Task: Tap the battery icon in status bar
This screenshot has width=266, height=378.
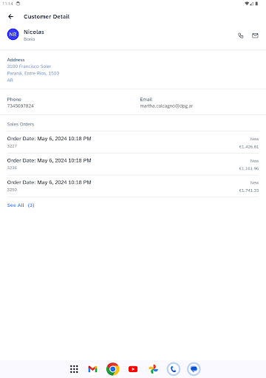Action: (x=256, y=4)
